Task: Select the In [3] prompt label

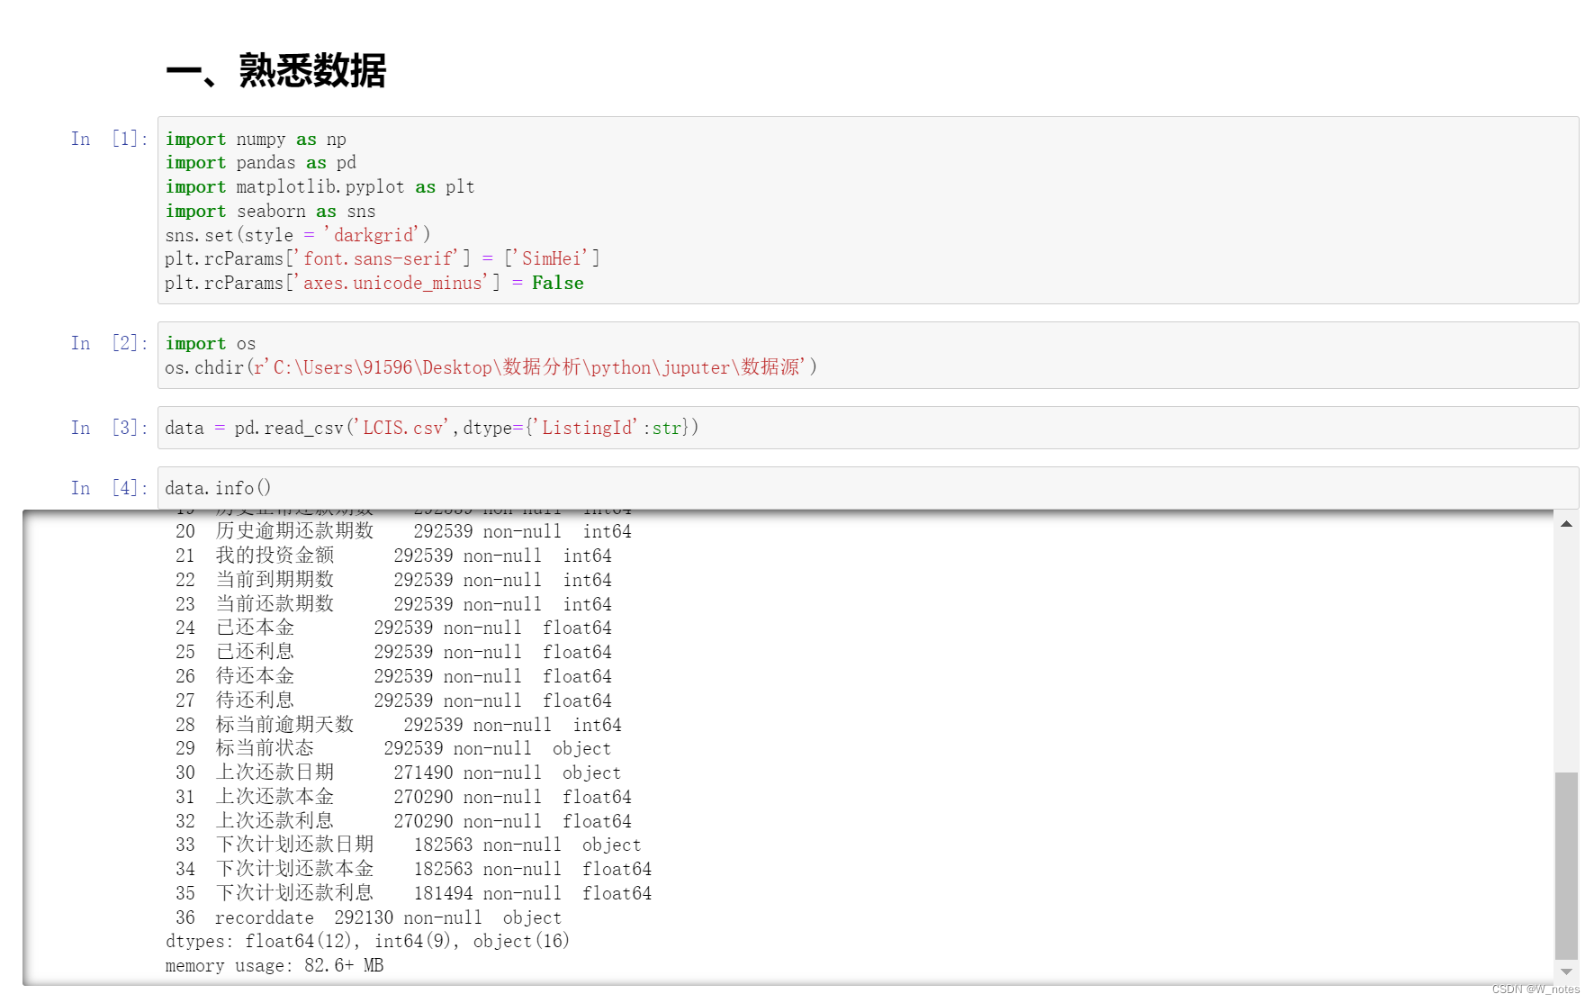Action: tap(109, 428)
